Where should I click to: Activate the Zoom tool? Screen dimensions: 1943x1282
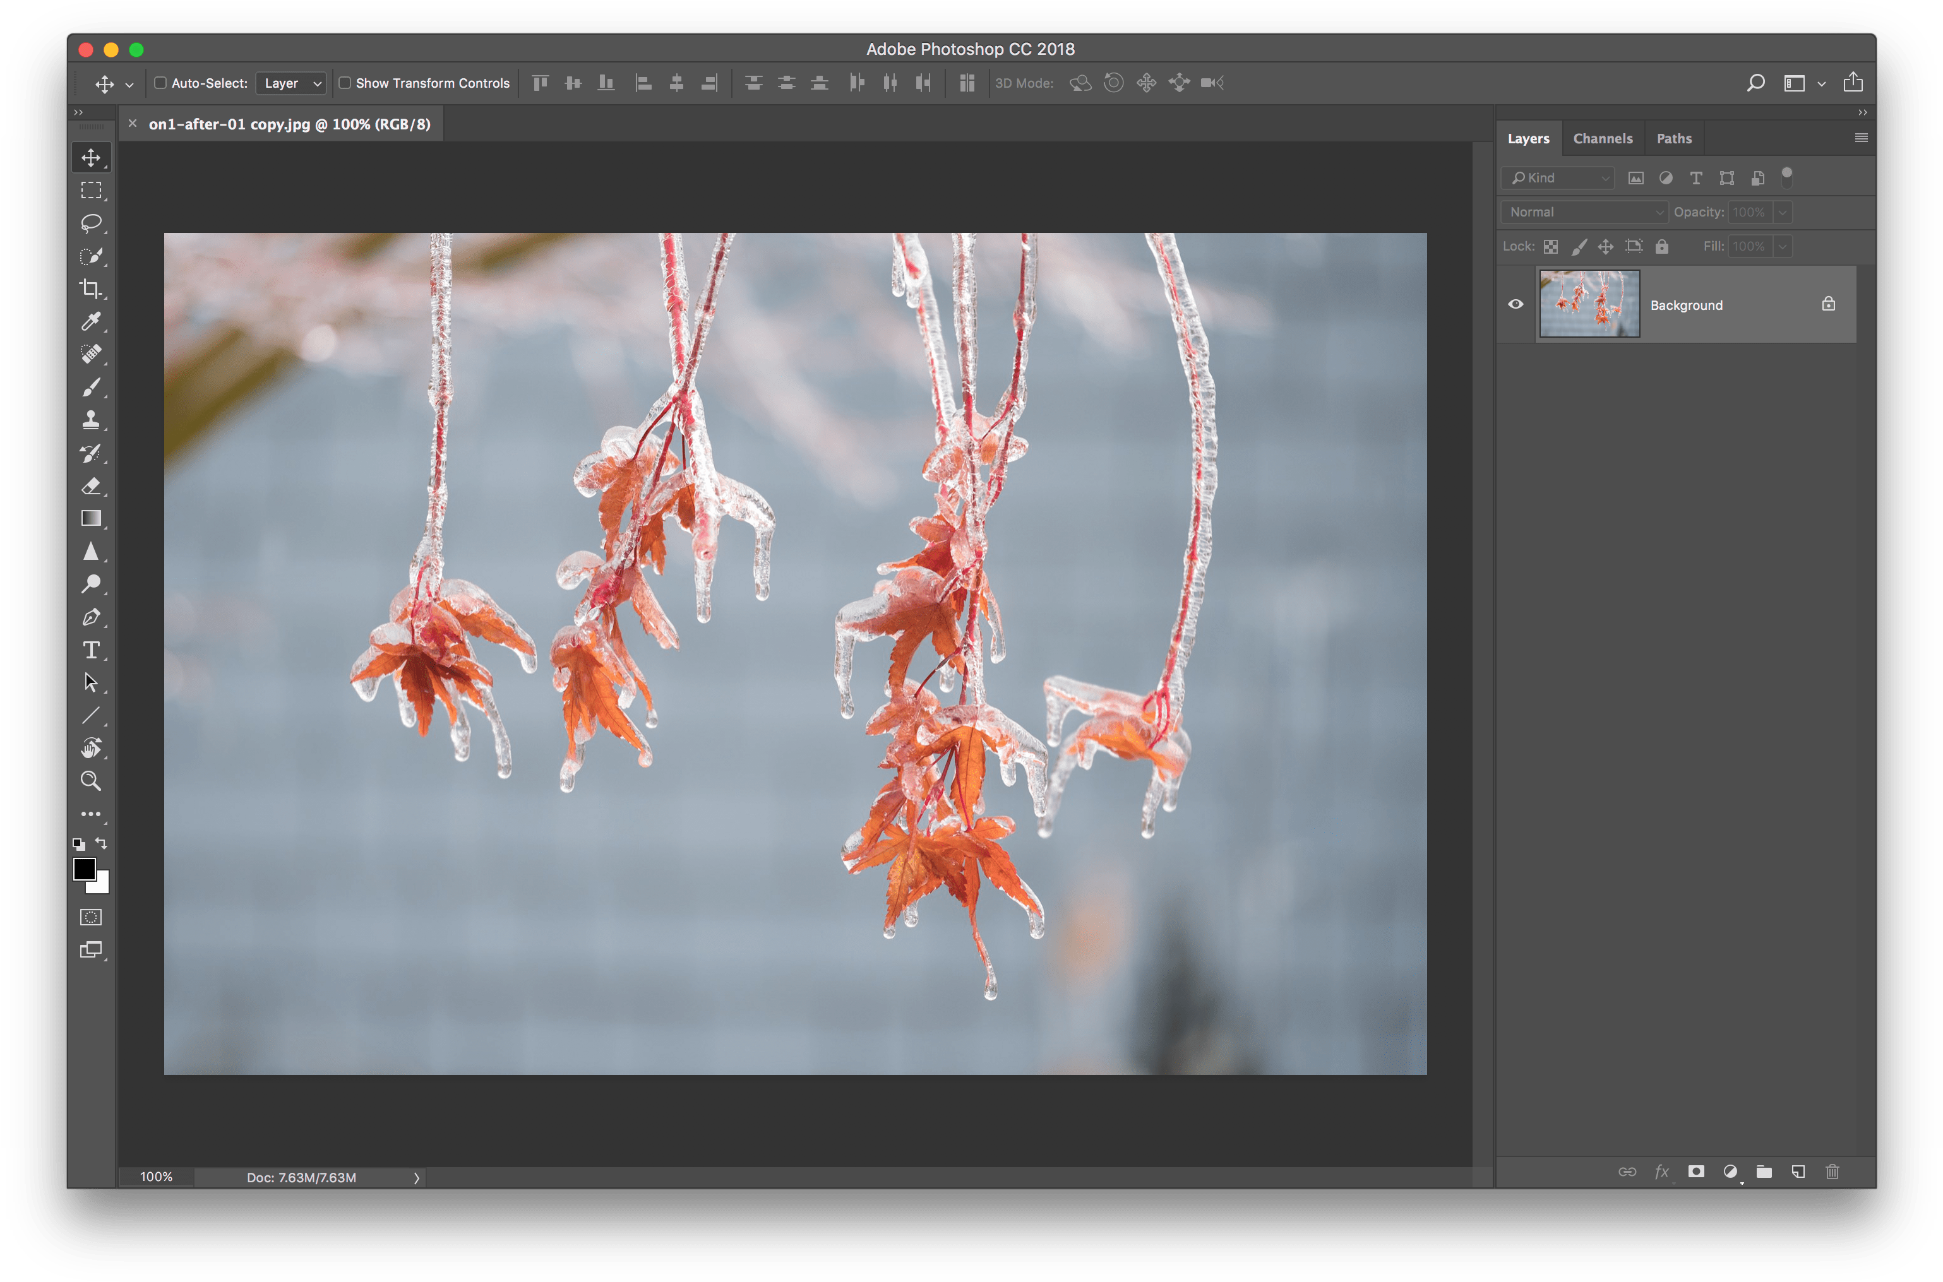91,781
